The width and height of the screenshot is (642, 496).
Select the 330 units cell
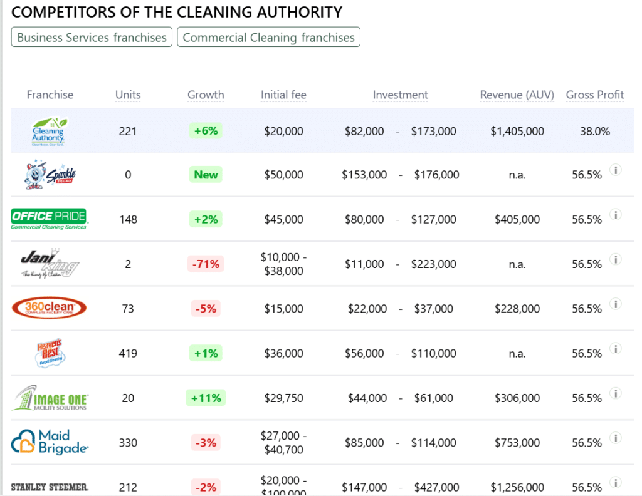pos(128,442)
